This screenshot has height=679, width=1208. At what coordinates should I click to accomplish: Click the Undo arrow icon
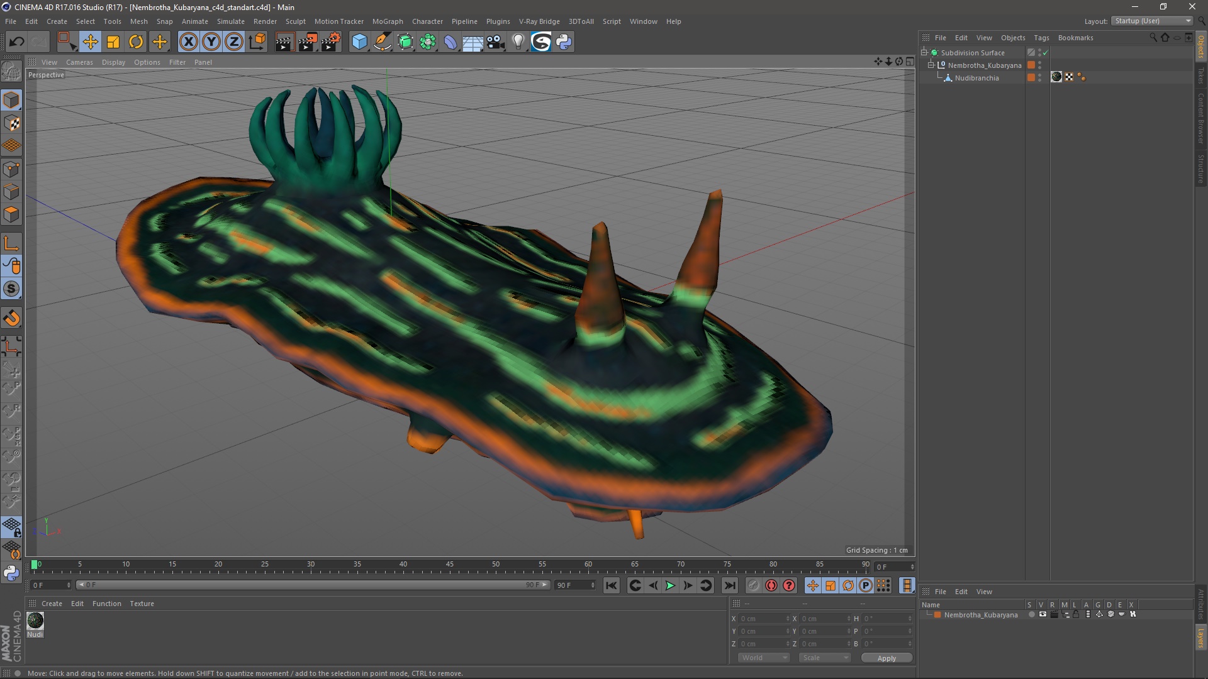(16, 42)
